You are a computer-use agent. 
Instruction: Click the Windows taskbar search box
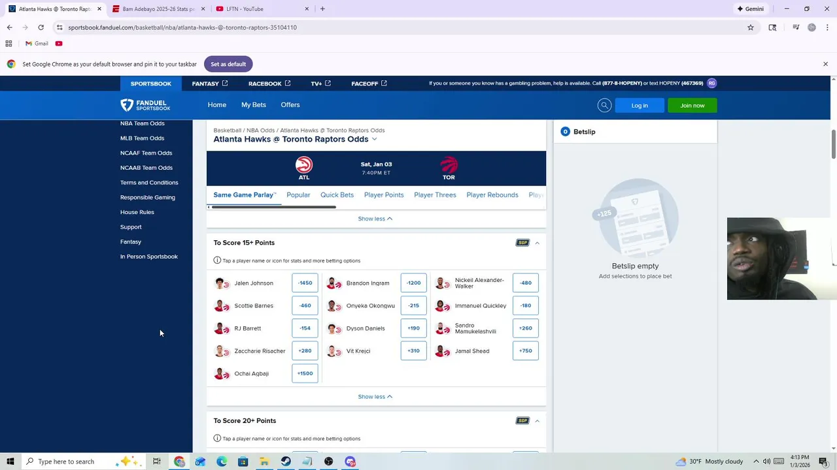pos(82,462)
